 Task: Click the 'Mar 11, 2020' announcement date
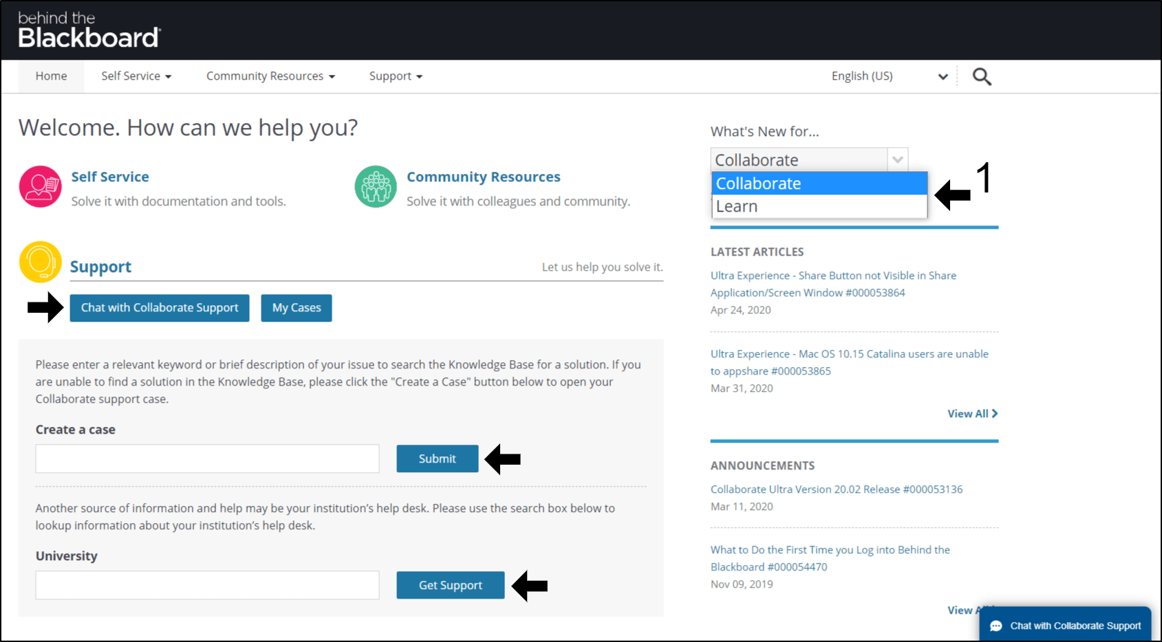(x=742, y=507)
